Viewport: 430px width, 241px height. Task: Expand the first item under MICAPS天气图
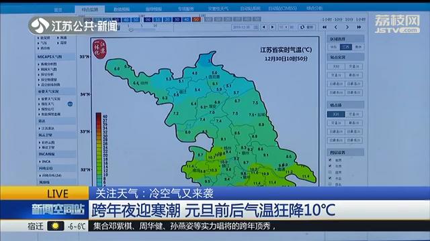point(48,64)
